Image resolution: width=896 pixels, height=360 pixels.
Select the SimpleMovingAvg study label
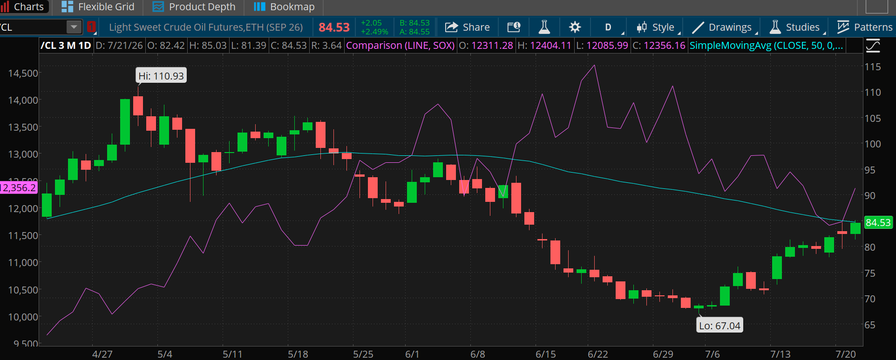[766, 46]
